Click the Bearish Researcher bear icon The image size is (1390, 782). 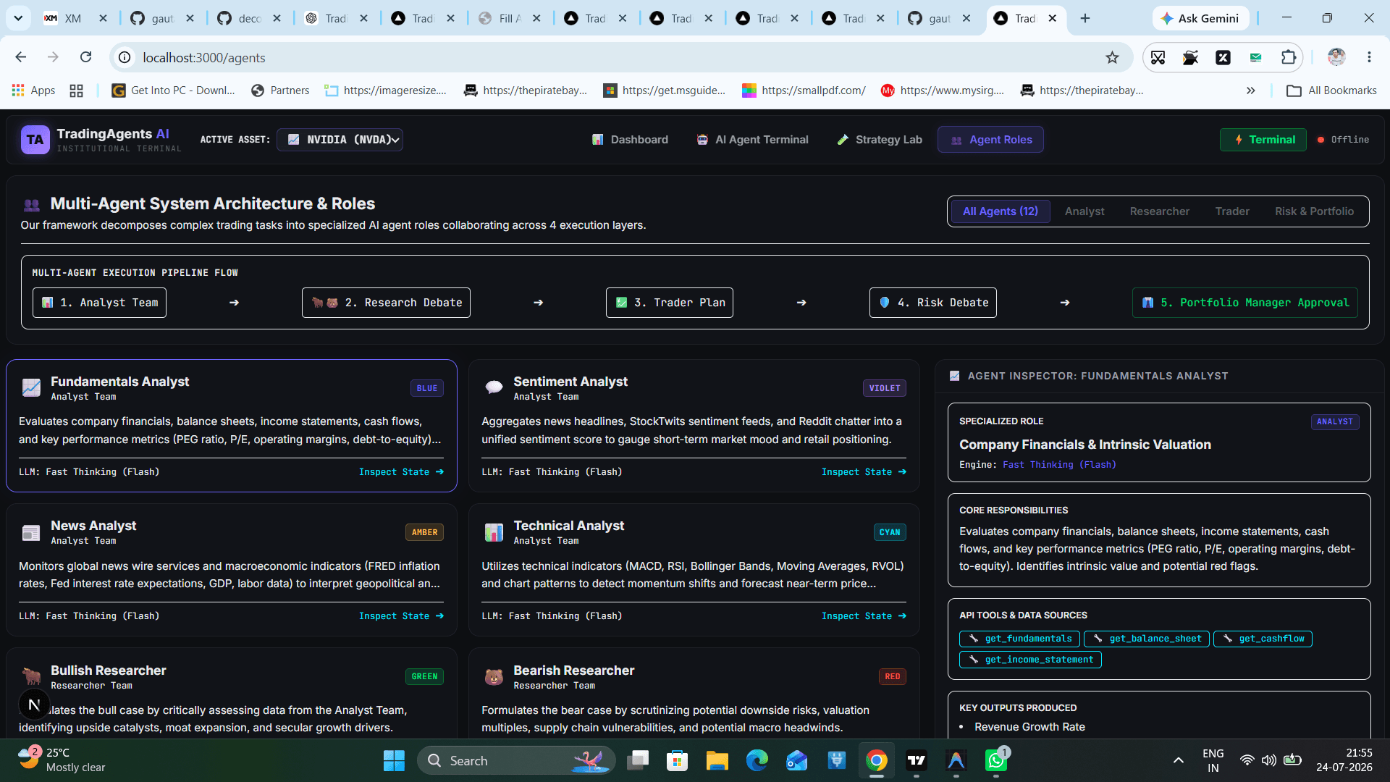point(494,677)
